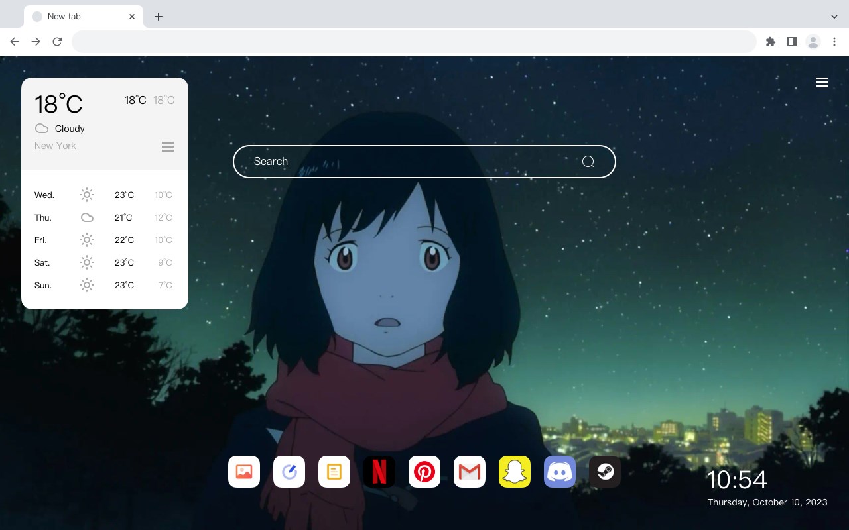Open the Gmail shortcut
The width and height of the screenshot is (849, 530).
click(x=470, y=472)
